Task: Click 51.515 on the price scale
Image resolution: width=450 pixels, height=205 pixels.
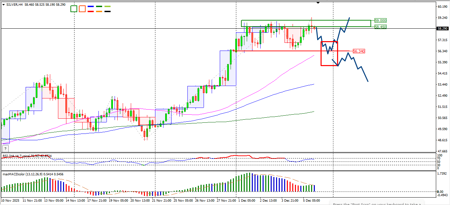Action: (x=442, y=107)
